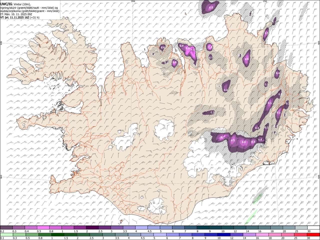Click the solid light green rain streak offshore
320x240 pixels.
(251, 217)
